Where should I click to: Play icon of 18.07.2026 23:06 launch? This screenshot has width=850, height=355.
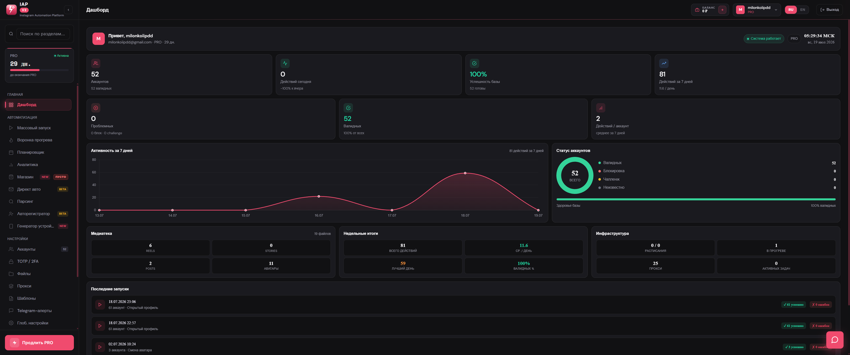point(100,305)
